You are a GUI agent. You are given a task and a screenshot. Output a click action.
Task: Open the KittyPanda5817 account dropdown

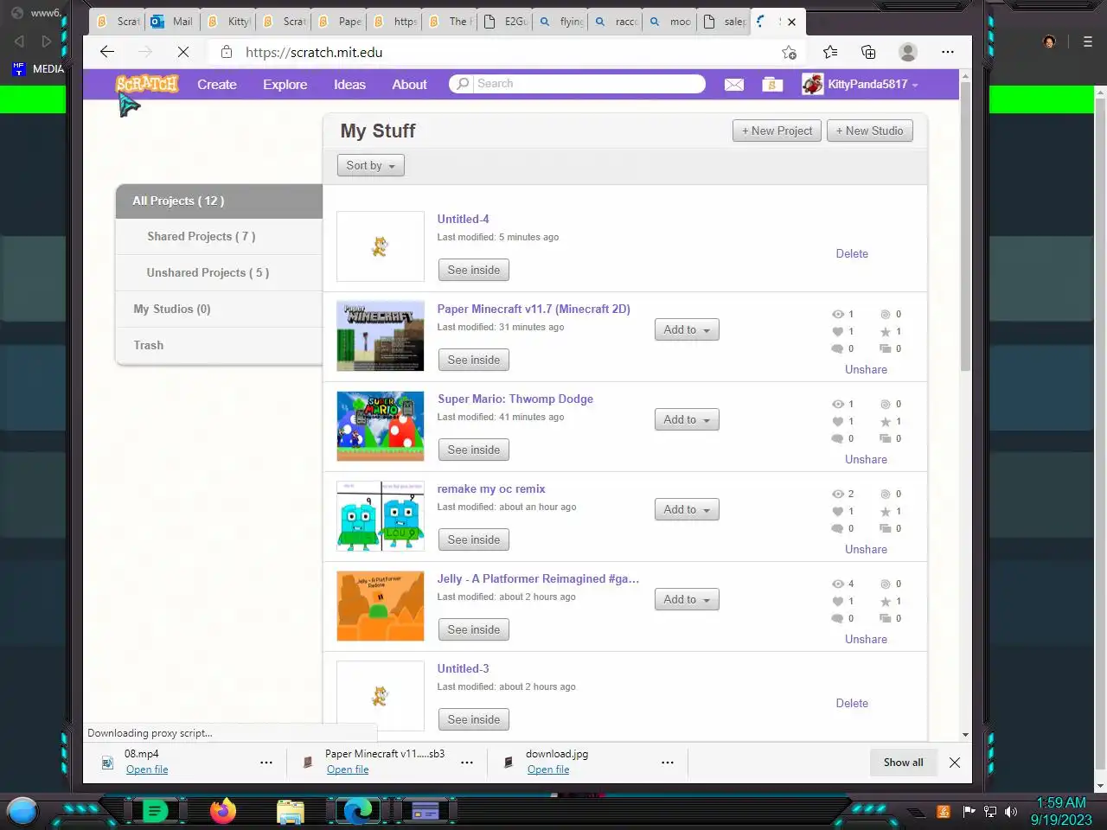(x=914, y=85)
